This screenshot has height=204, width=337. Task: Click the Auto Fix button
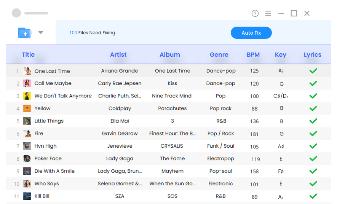click(251, 33)
